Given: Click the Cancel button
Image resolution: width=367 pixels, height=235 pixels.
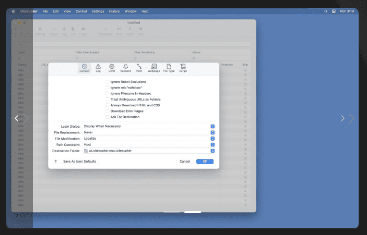Looking at the screenshot, I should pos(185,162).
